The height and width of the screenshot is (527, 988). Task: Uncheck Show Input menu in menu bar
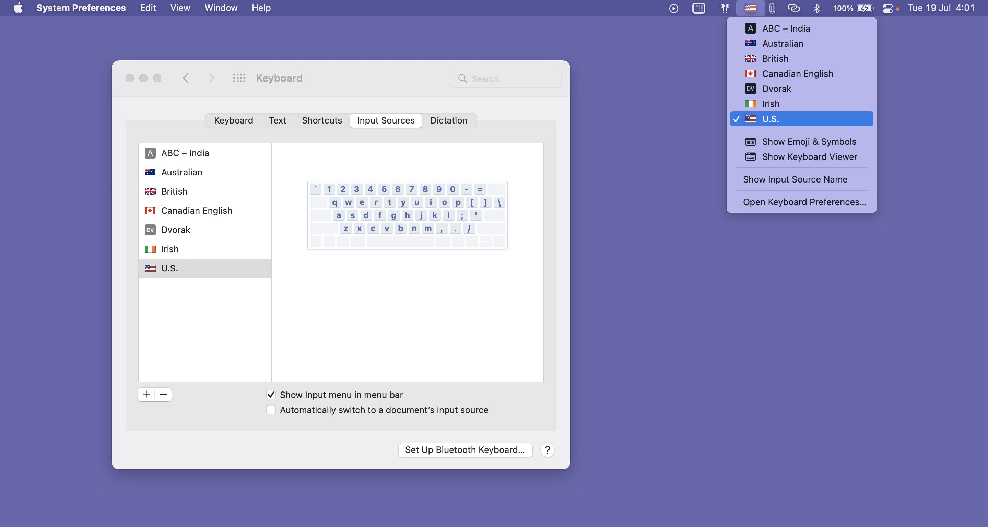pyautogui.click(x=271, y=395)
